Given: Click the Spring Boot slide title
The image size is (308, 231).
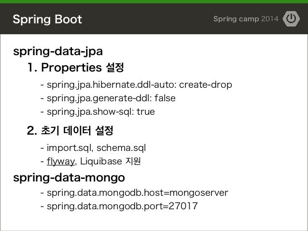Looking at the screenshot, I should point(47,19).
